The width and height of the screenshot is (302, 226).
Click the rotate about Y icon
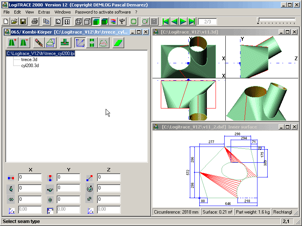pos(50,189)
